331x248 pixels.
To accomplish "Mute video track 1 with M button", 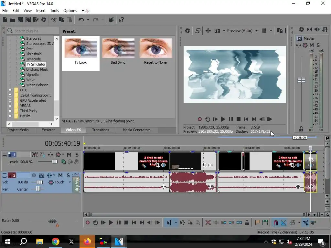I will coord(69,155).
